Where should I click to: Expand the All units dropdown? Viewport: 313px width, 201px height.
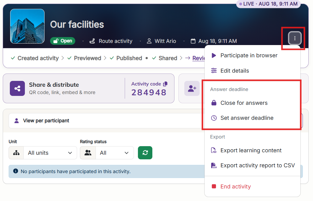(50, 153)
